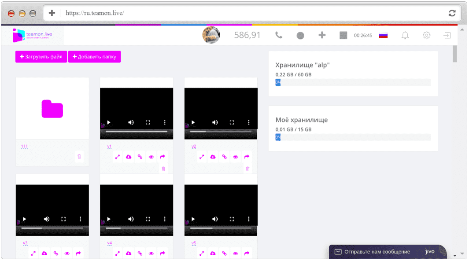The width and height of the screenshot is (469, 261).
Task: Toggle visibility eye icon for v2
Action: (x=236, y=157)
